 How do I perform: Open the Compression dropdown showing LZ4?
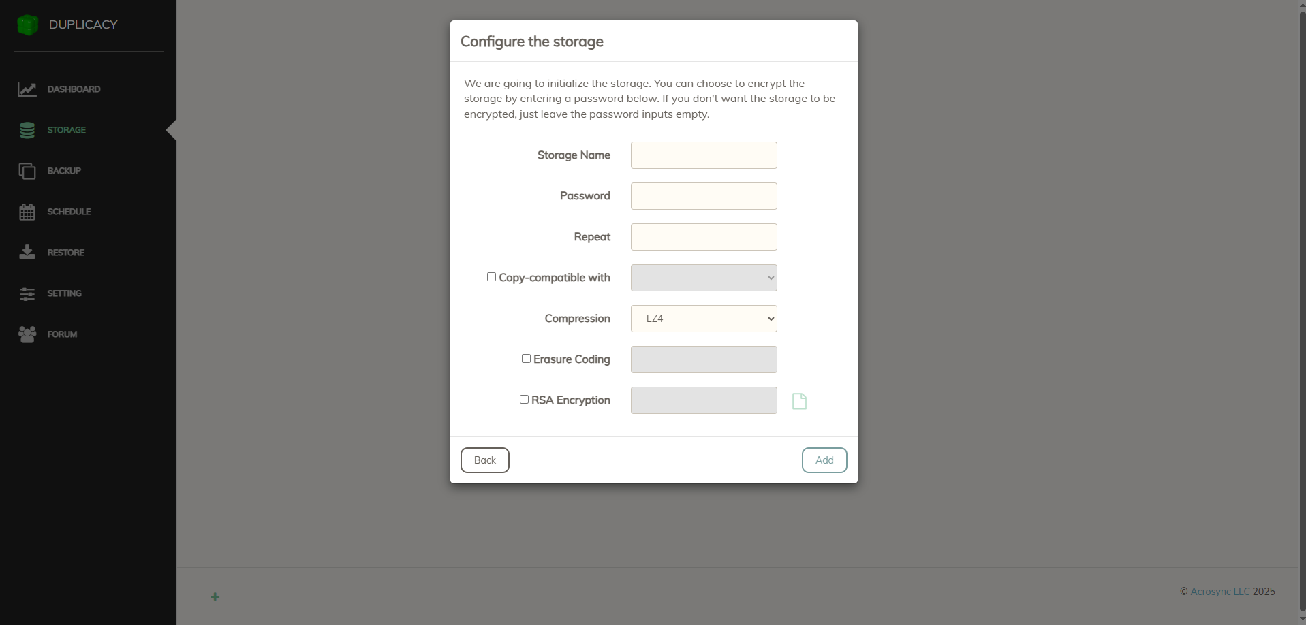pyautogui.click(x=704, y=319)
